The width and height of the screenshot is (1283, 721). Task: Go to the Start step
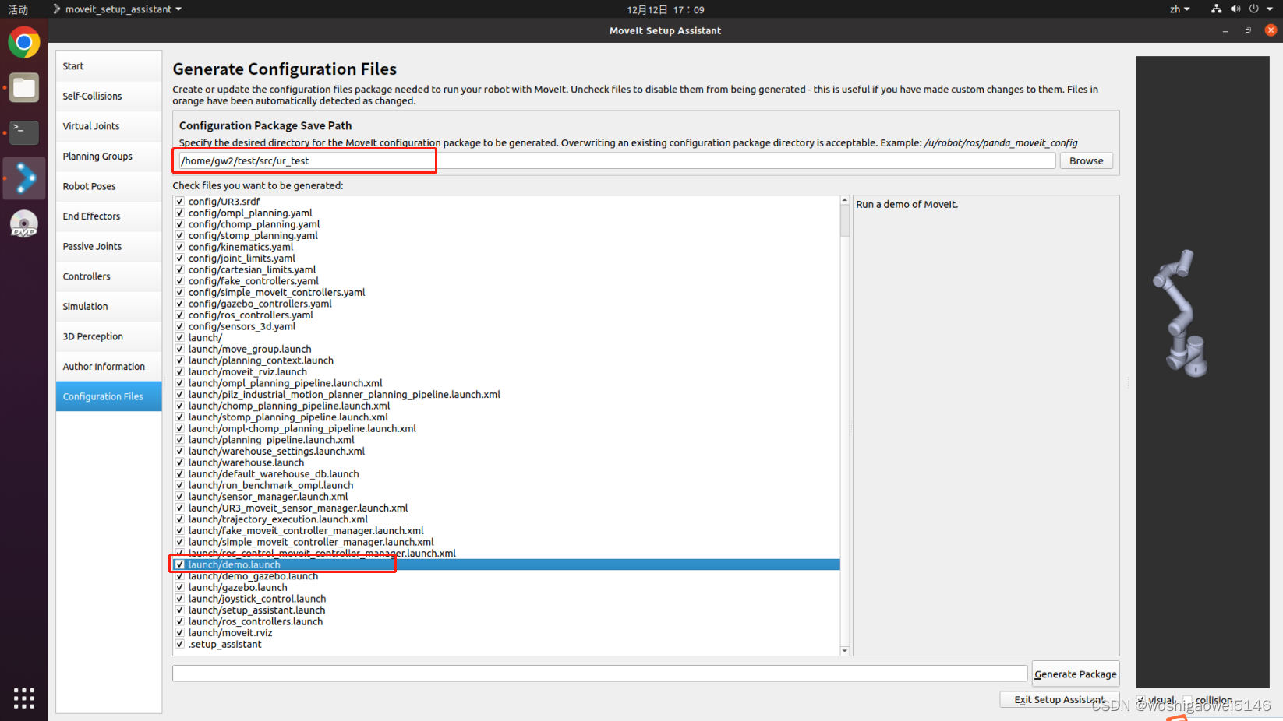pyautogui.click(x=108, y=66)
